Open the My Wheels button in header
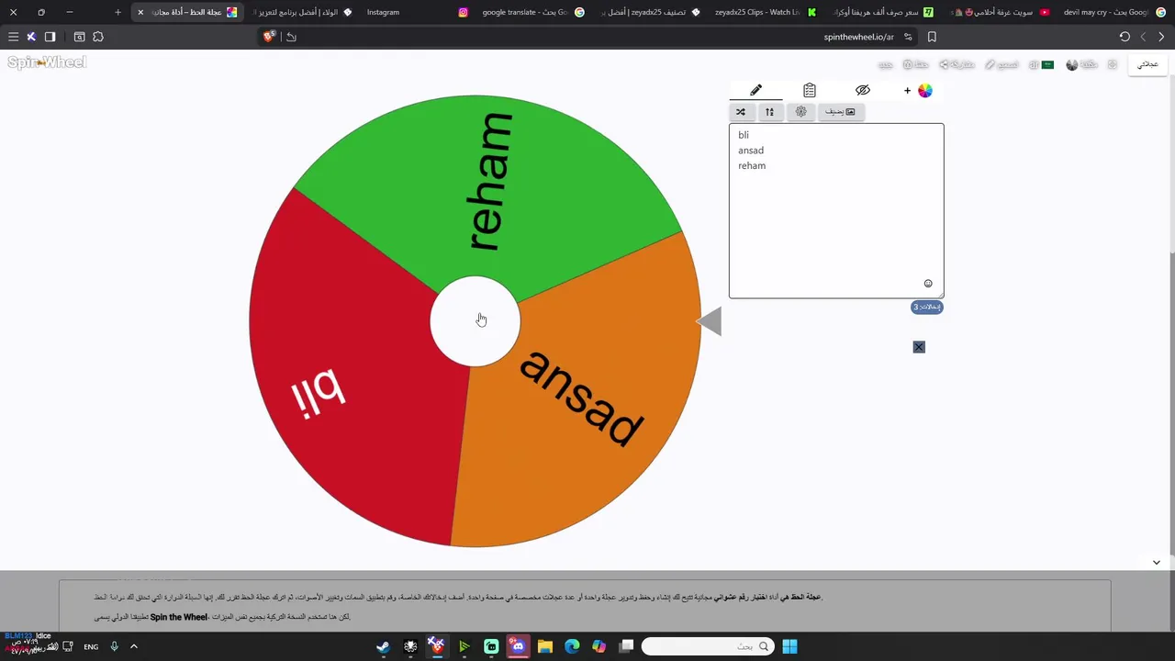The image size is (1175, 661). (x=1147, y=64)
